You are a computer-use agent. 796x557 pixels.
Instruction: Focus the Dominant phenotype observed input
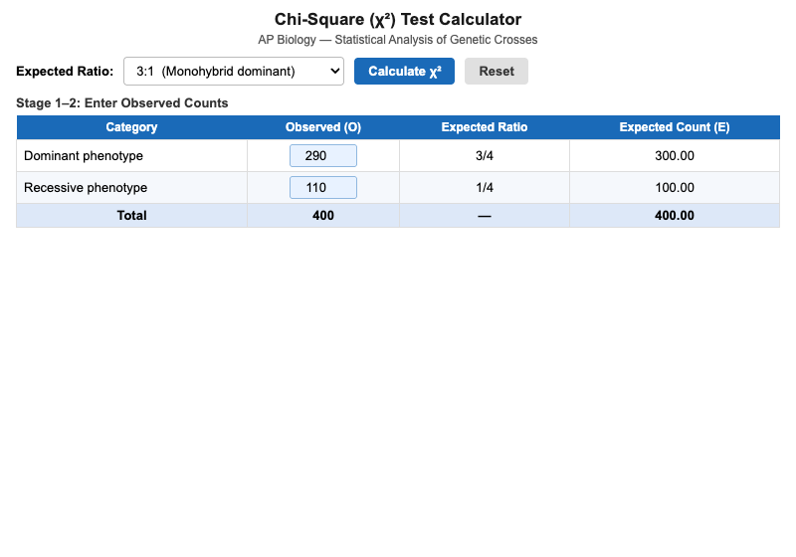(322, 156)
